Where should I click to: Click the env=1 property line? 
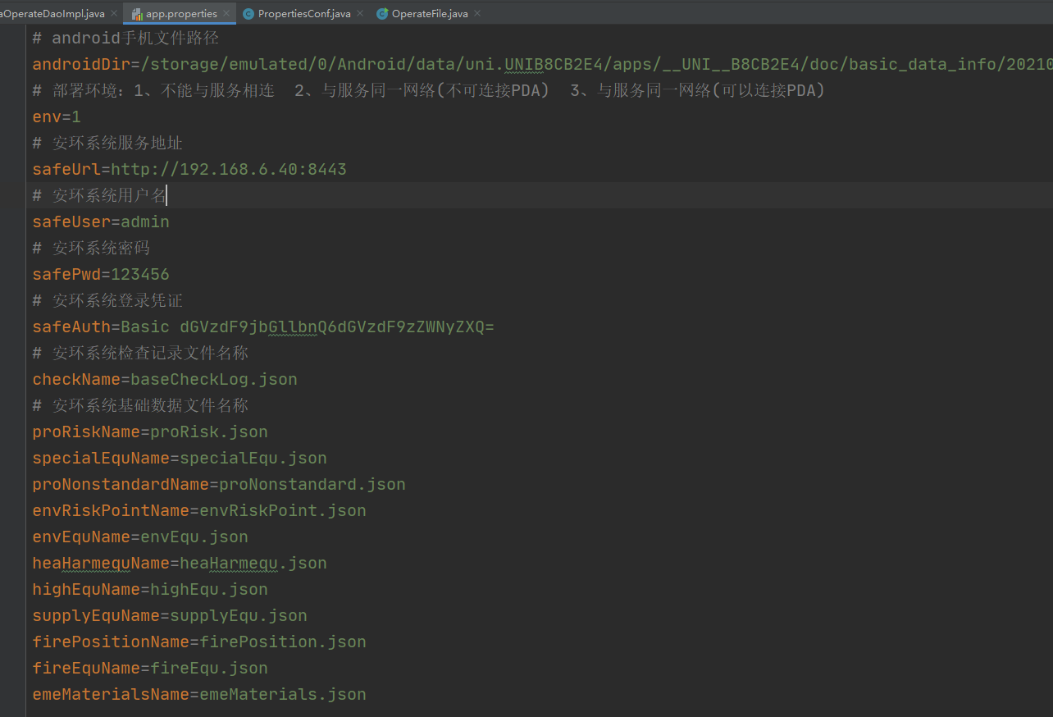tap(56, 116)
